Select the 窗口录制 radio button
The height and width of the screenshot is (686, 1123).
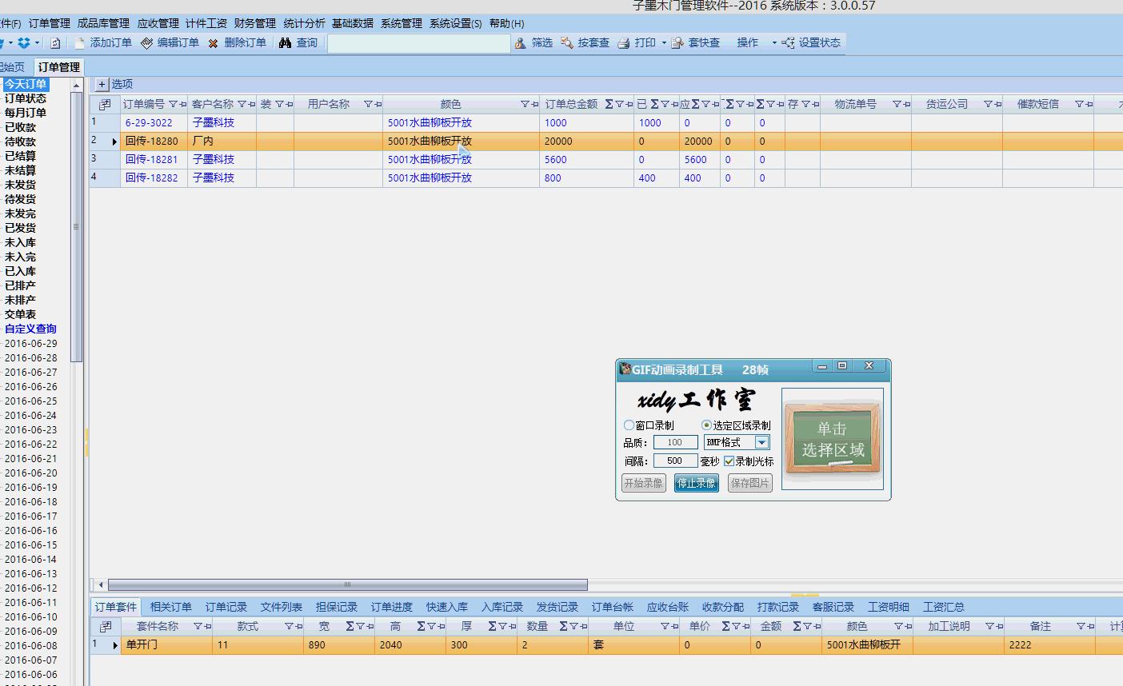pos(629,425)
